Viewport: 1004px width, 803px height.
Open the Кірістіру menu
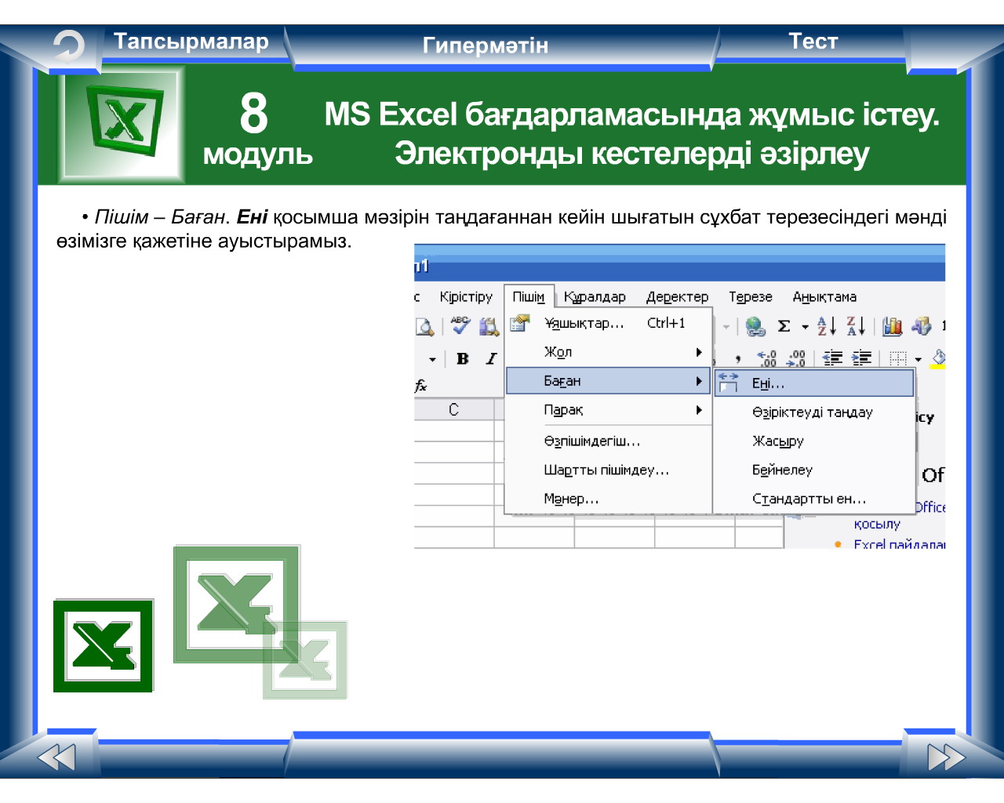tap(466, 296)
